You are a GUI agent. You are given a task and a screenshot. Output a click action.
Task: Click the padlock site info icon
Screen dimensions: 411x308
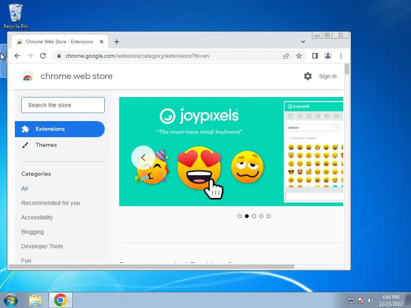pyautogui.click(x=59, y=56)
